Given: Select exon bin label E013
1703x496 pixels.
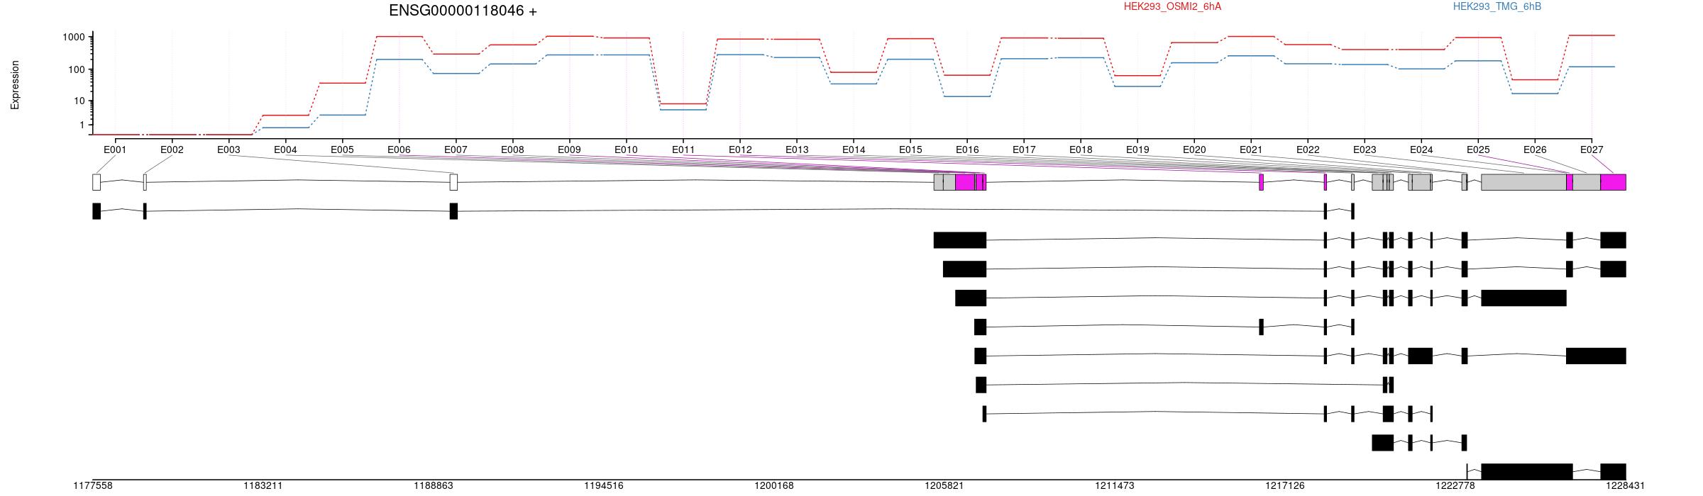Looking at the screenshot, I should click(x=797, y=150).
